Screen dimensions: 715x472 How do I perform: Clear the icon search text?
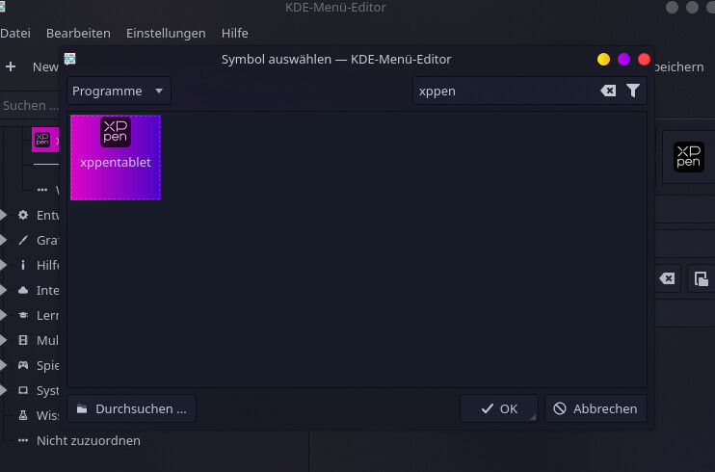(608, 91)
